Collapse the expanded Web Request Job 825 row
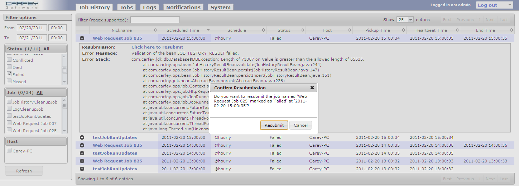519x186 pixels. point(82,38)
